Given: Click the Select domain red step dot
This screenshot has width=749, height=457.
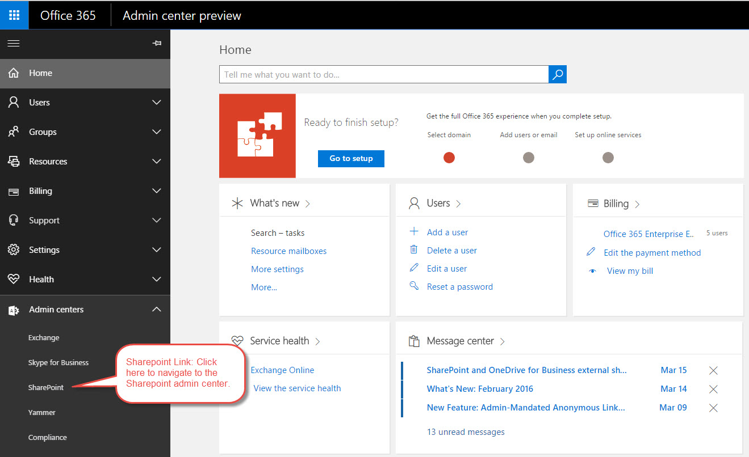Looking at the screenshot, I should [x=449, y=158].
